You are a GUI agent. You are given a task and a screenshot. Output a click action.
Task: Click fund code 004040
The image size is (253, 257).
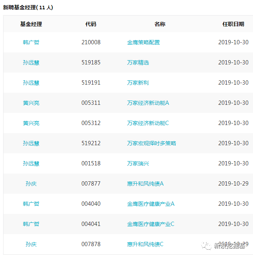(x=91, y=204)
